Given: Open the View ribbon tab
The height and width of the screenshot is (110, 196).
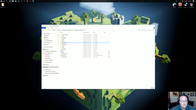Looking at the screenshot, I should tap(56, 28).
